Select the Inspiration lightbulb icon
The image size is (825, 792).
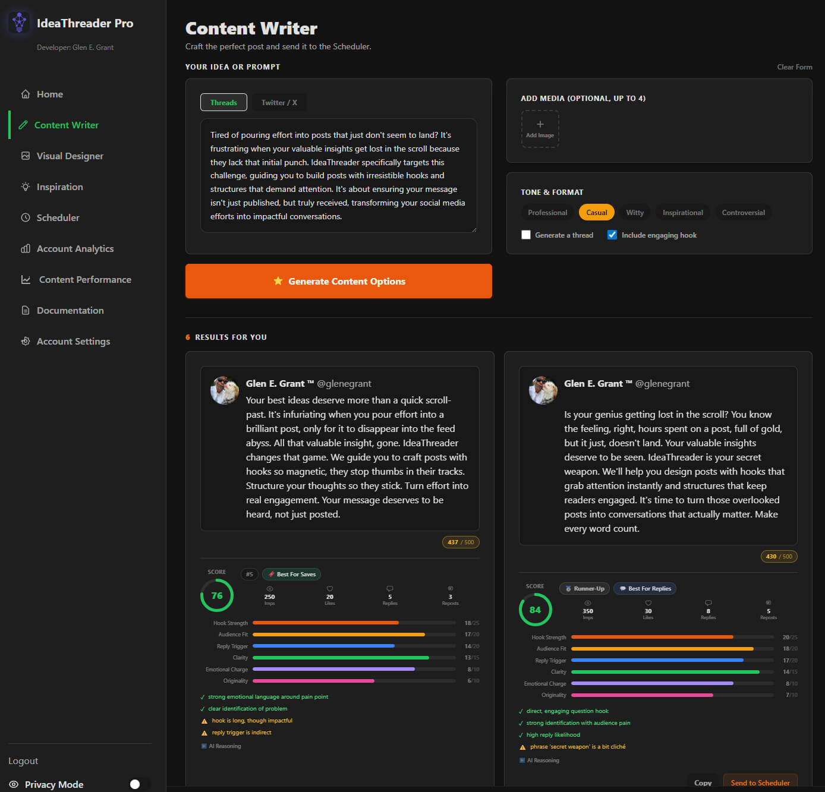click(x=26, y=187)
